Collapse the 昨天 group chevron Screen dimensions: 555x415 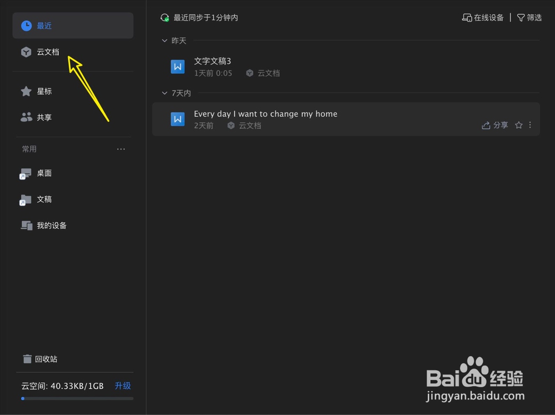[164, 41]
